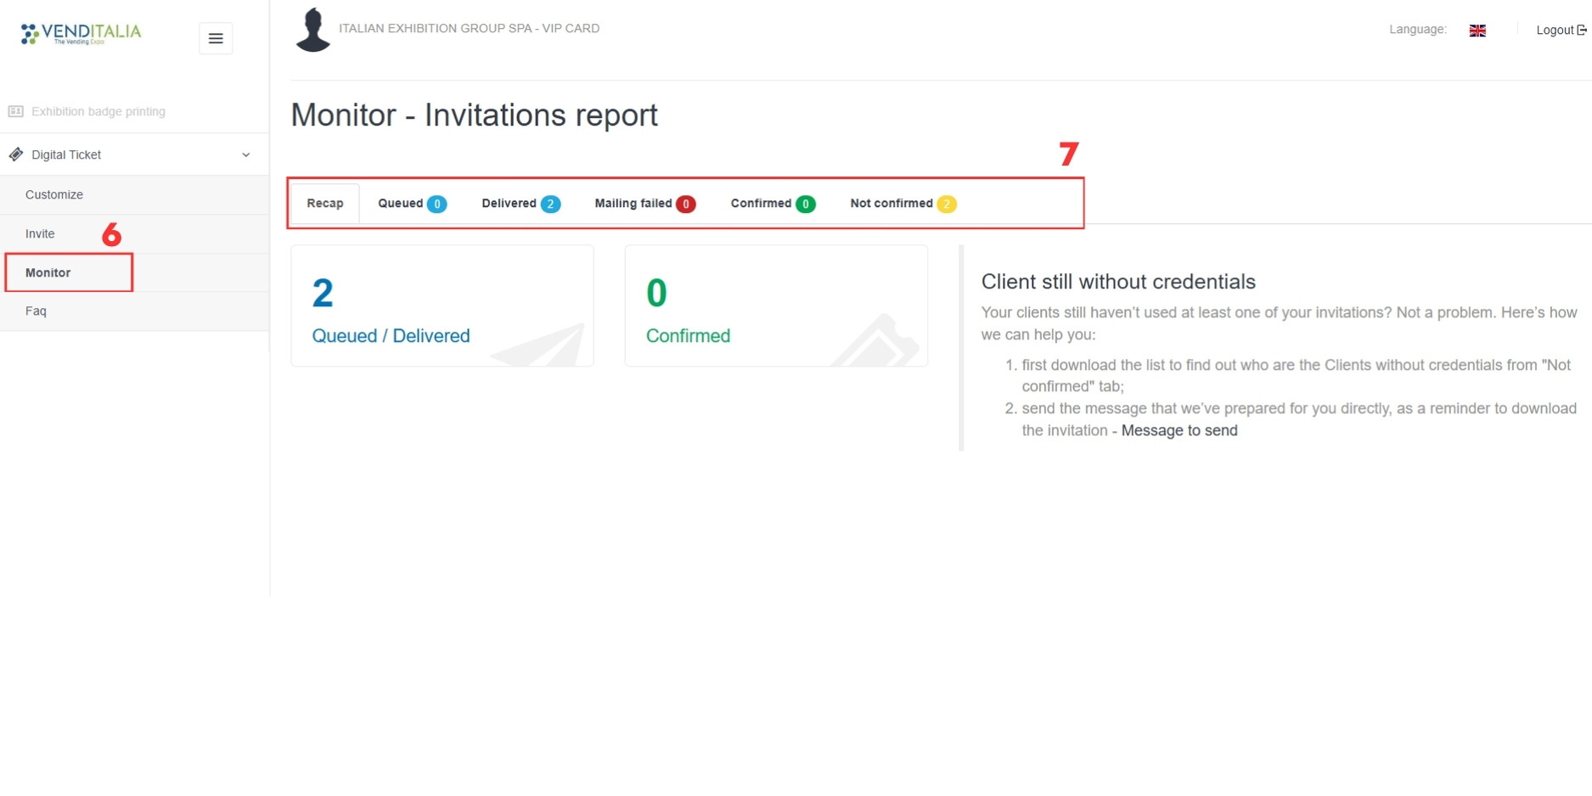Open the Customize menu item
1592x796 pixels.
click(54, 194)
